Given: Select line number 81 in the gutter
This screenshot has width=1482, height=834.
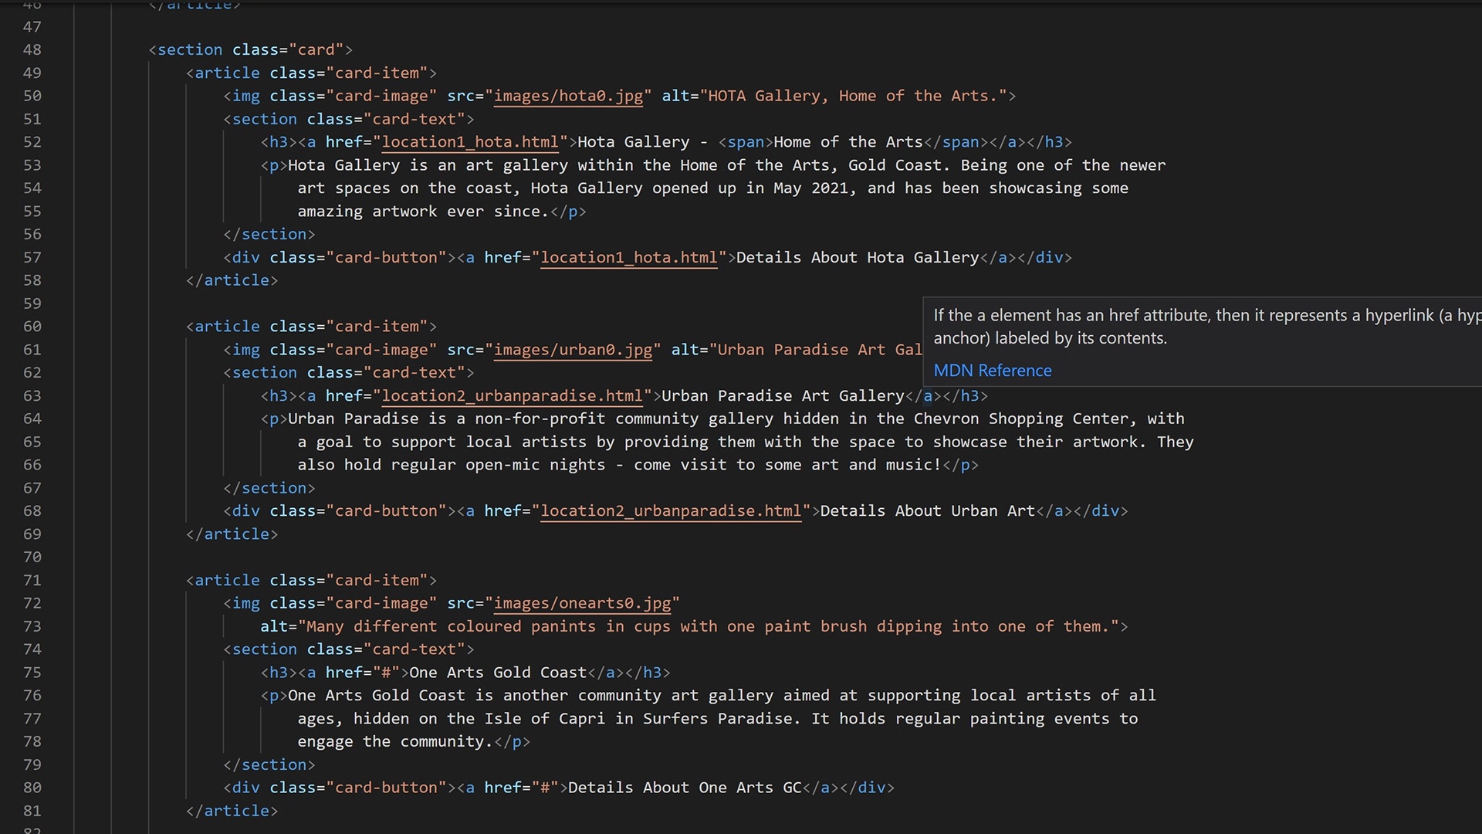Looking at the screenshot, I should 32,811.
